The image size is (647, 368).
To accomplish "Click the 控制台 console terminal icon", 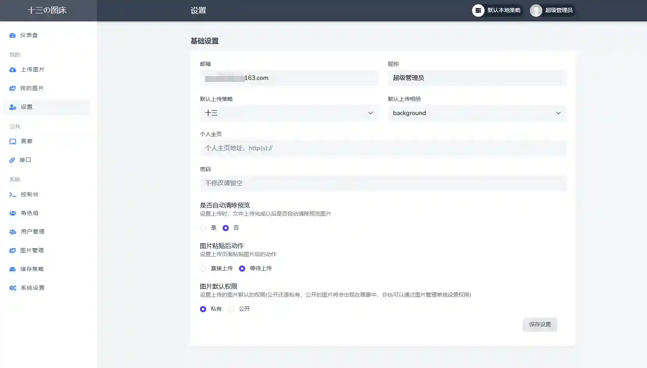I will [x=12, y=194].
